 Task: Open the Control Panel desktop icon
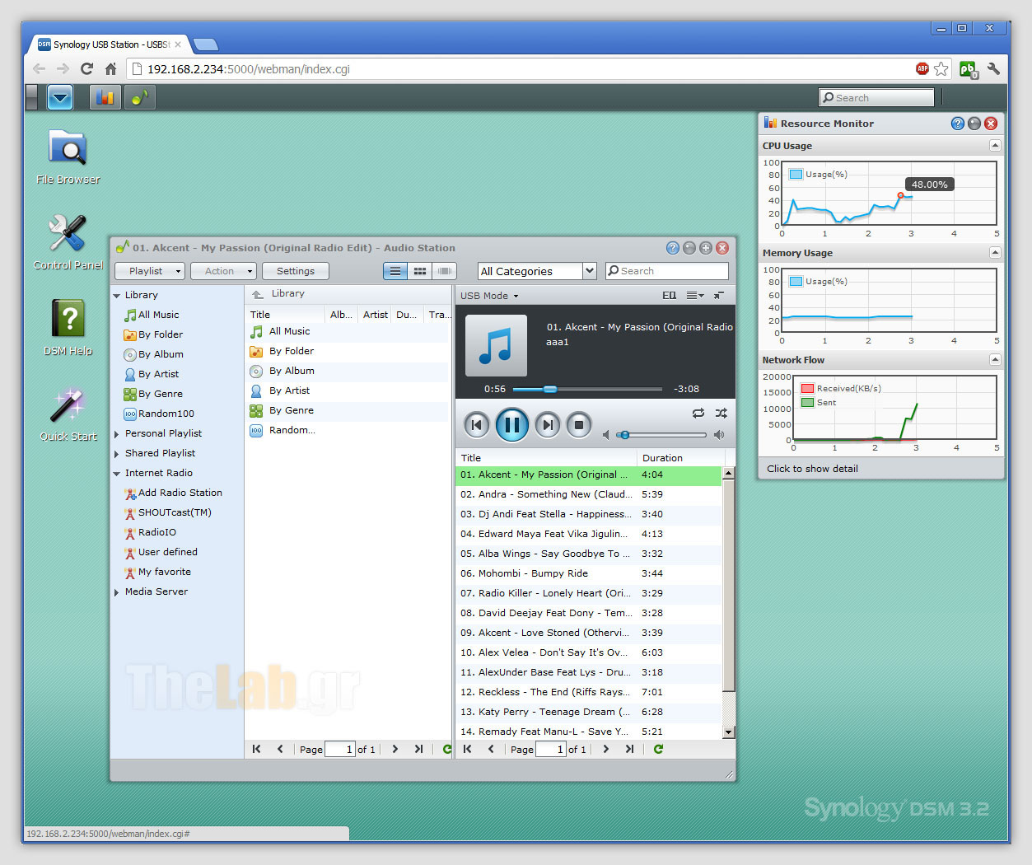68,242
